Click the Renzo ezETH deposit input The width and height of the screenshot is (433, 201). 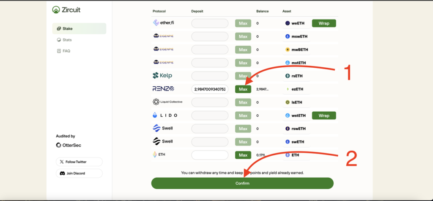210,89
